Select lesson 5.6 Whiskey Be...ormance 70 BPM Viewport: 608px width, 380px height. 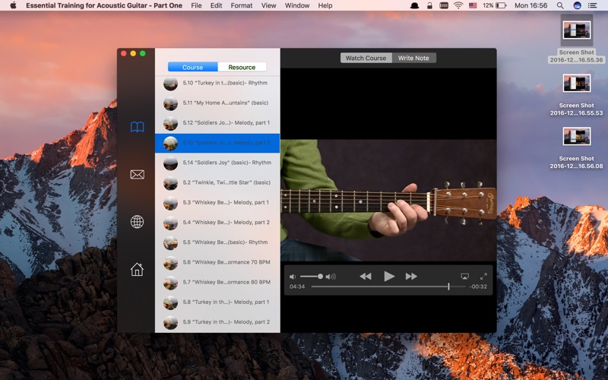pos(217,262)
